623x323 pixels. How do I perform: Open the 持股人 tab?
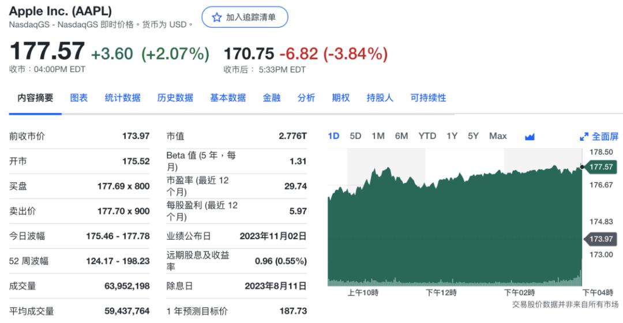click(x=380, y=98)
